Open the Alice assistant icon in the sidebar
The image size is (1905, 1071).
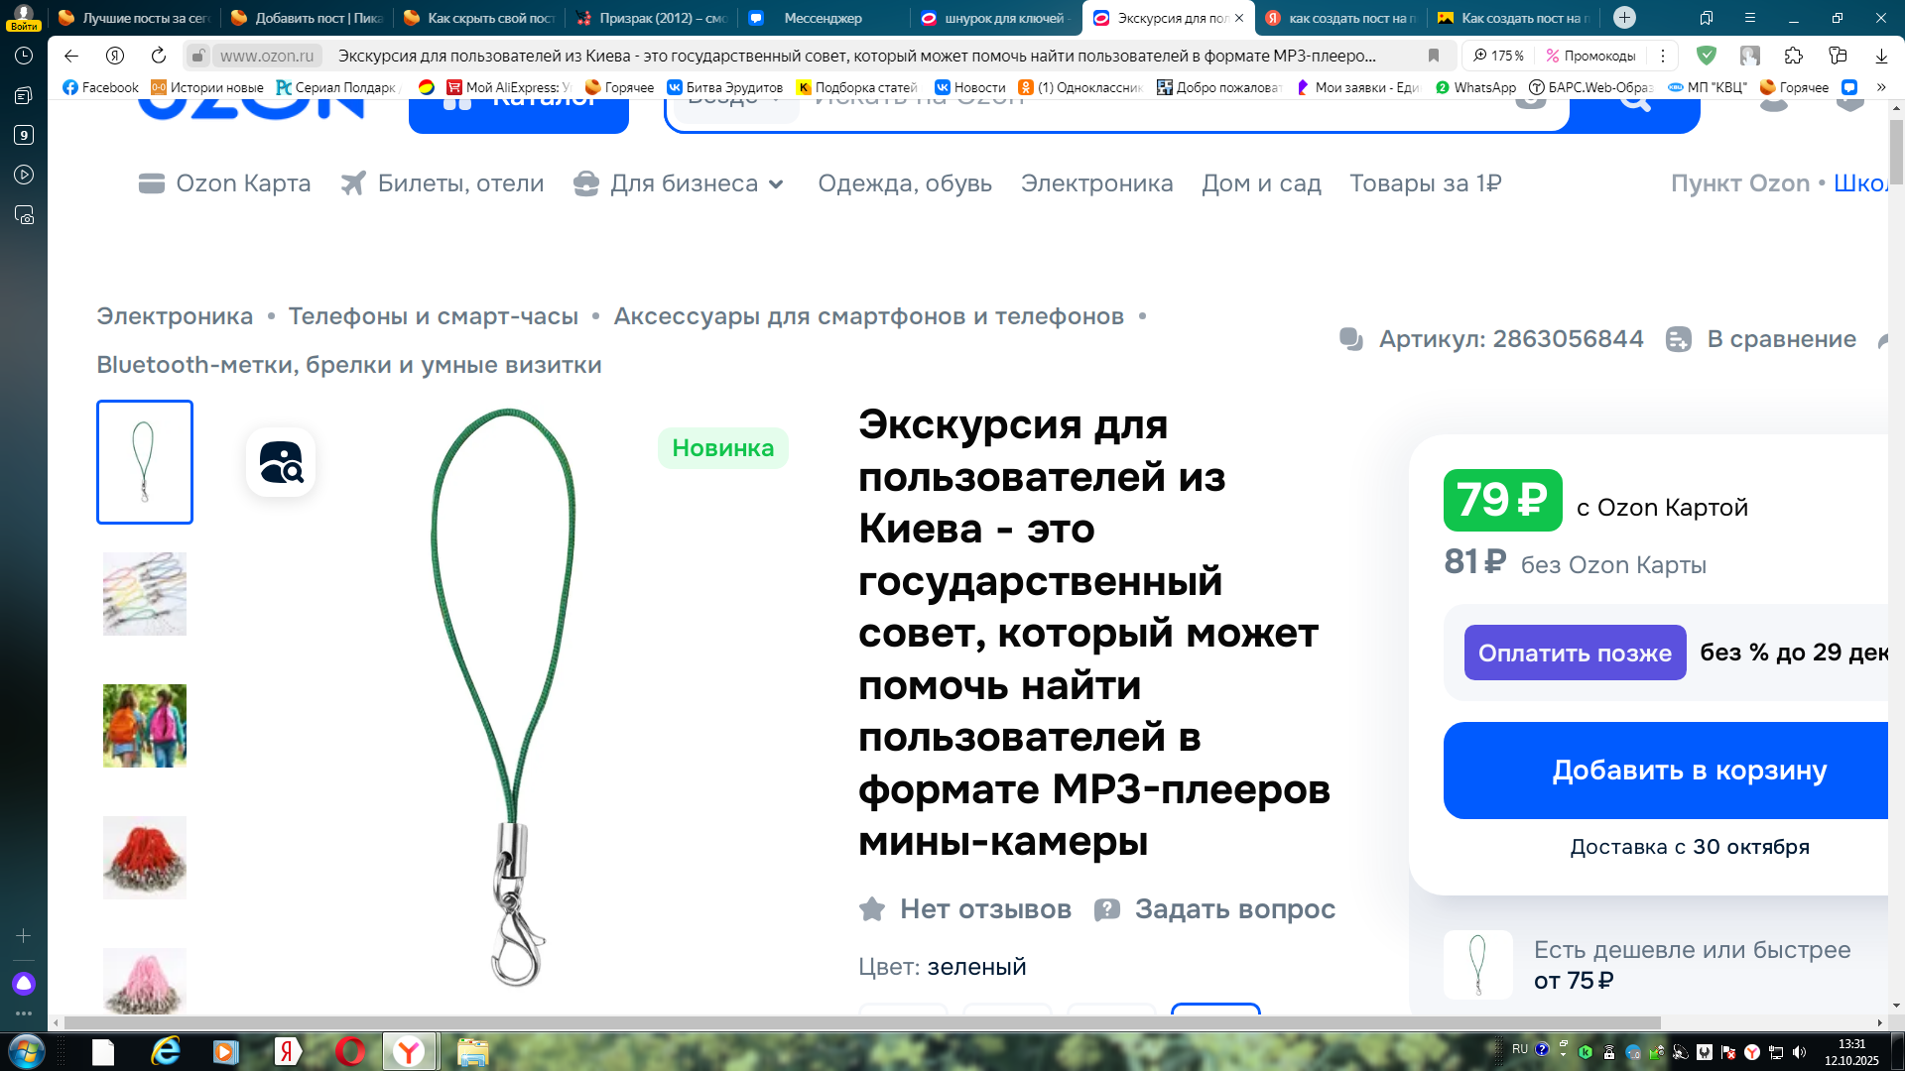click(x=24, y=983)
